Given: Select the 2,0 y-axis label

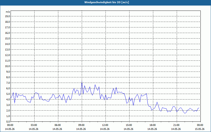Looking at the screenshot, I should [x=8, y=111].
